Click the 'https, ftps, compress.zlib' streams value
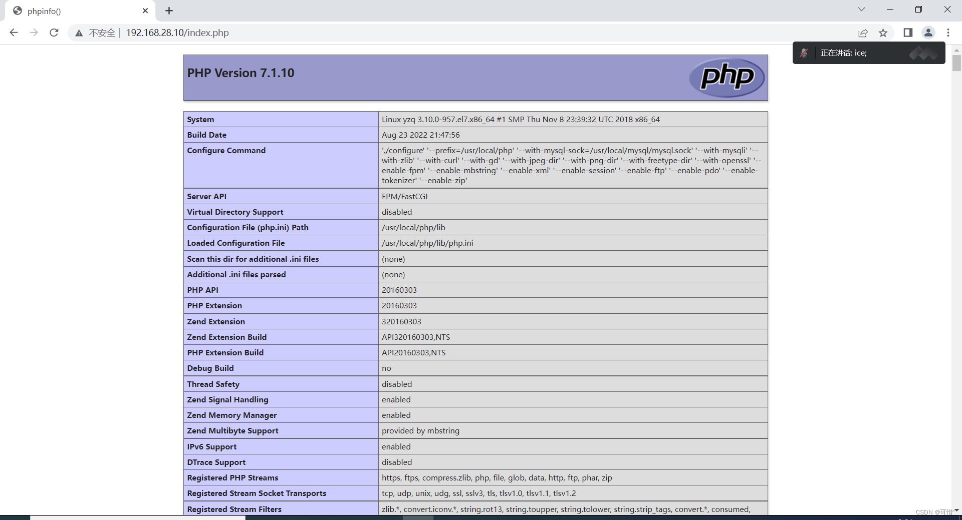Image resolution: width=962 pixels, height=520 pixels. (497, 478)
